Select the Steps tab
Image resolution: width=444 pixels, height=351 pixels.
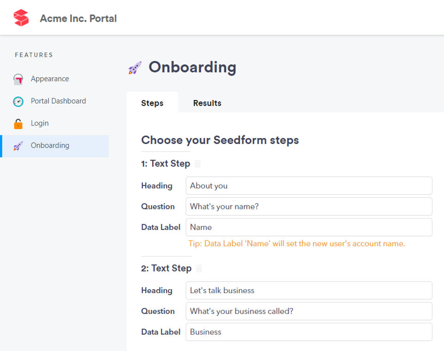point(152,103)
